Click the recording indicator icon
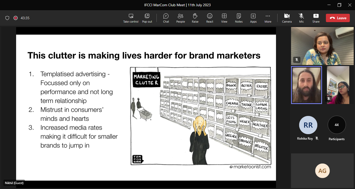Screen dimensions: 355x189 16,18
